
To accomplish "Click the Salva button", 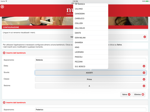I will click(x=126, y=94).
